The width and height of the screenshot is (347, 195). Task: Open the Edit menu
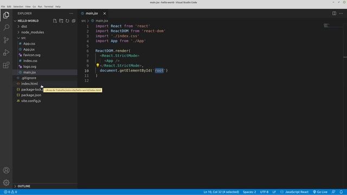pos(9,6)
